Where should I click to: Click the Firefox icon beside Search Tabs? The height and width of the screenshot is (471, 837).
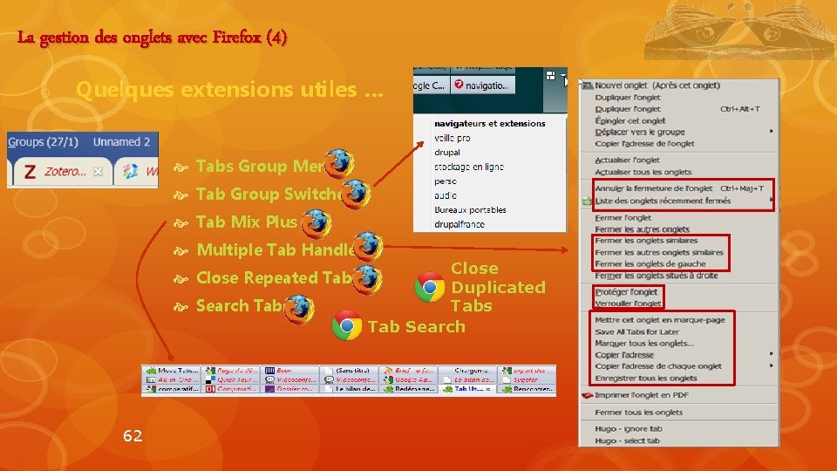tap(298, 309)
